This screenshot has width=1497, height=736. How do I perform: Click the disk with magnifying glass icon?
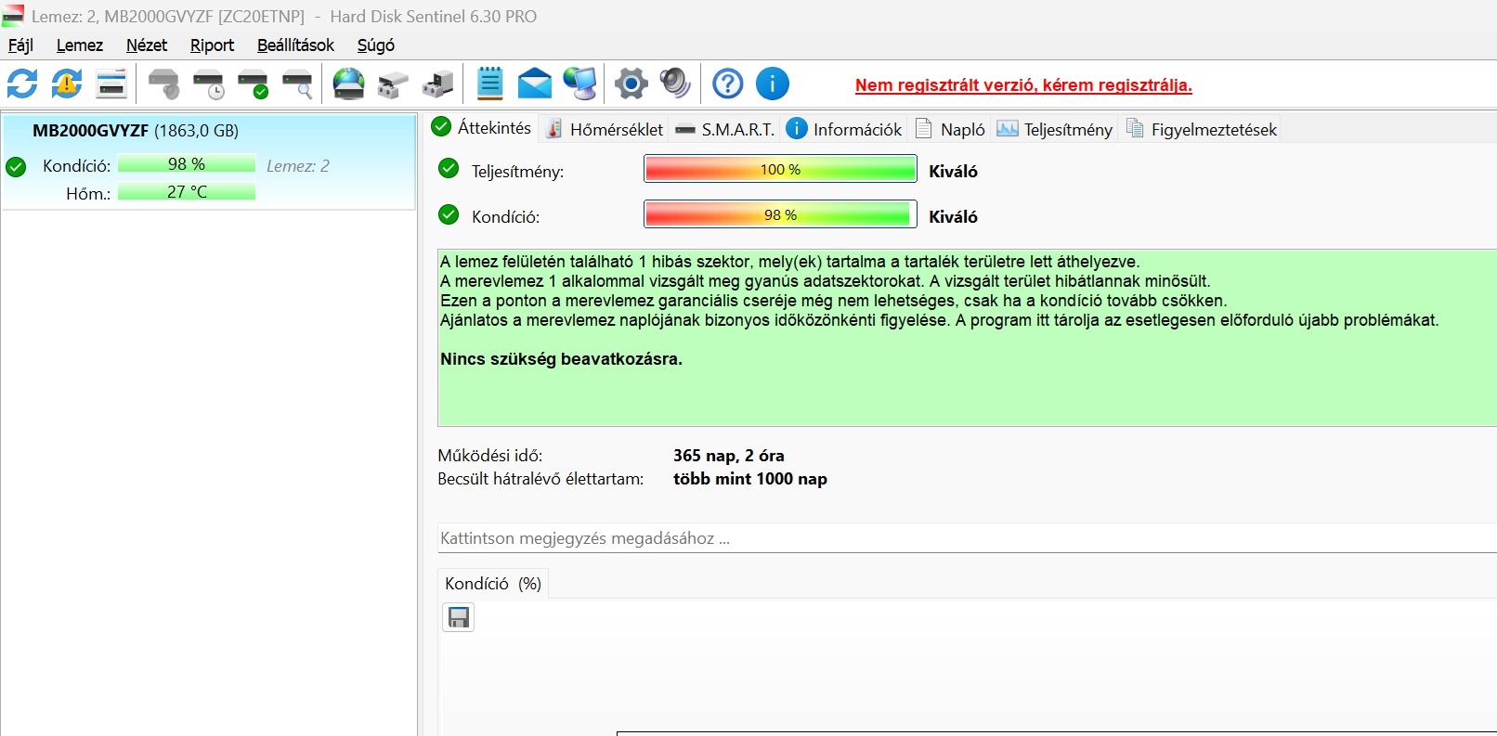298,84
